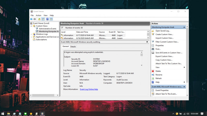Image resolution: width=207 pixels, height=116 pixels.
Task: Select the 6/17/2020 6:19:44 AM event row
Action: click(93, 35)
